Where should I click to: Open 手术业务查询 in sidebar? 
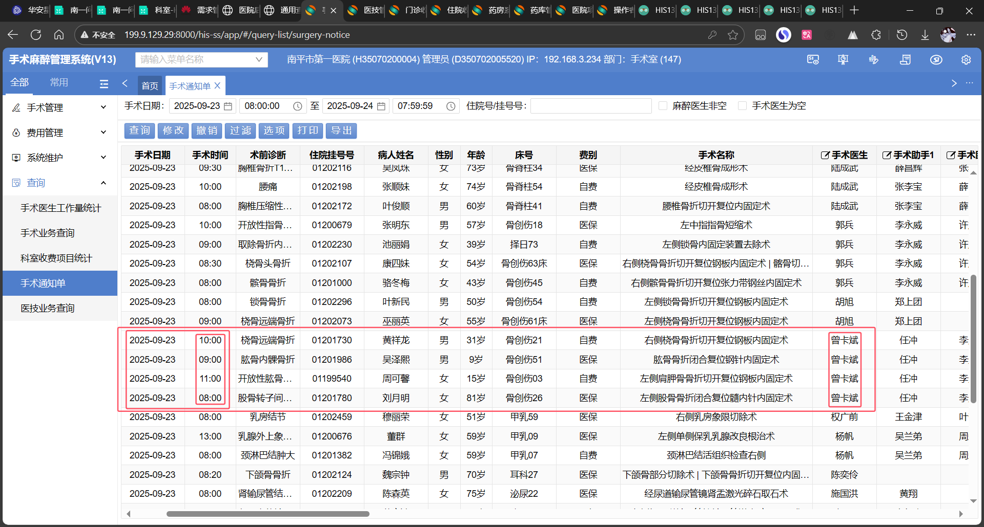pyautogui.click(x=48, y=233)
